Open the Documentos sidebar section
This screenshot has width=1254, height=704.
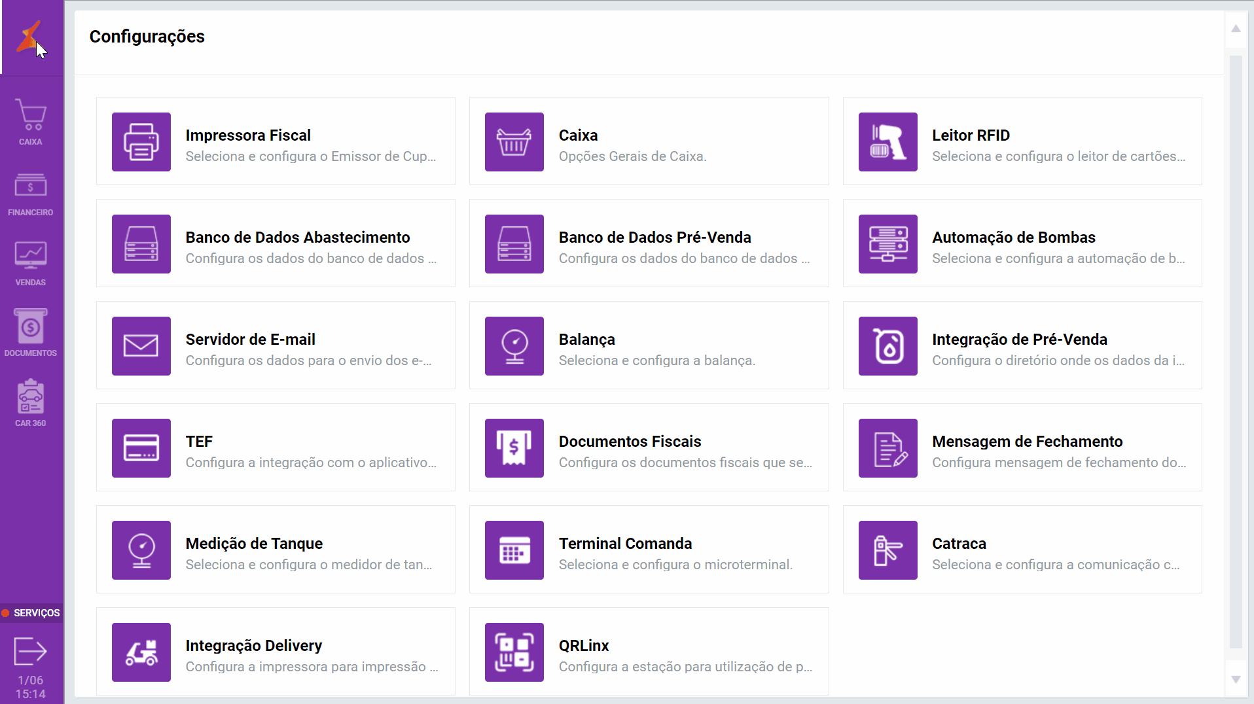pyautogui.click(x=31, y=334)
